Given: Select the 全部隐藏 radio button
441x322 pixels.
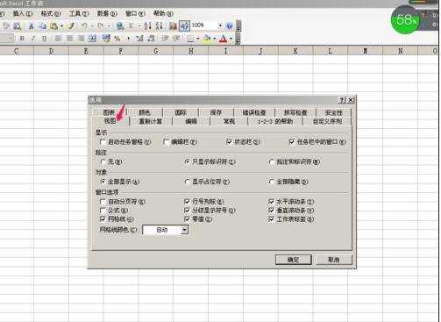Looking at the screenshot, I should (272, 182).
